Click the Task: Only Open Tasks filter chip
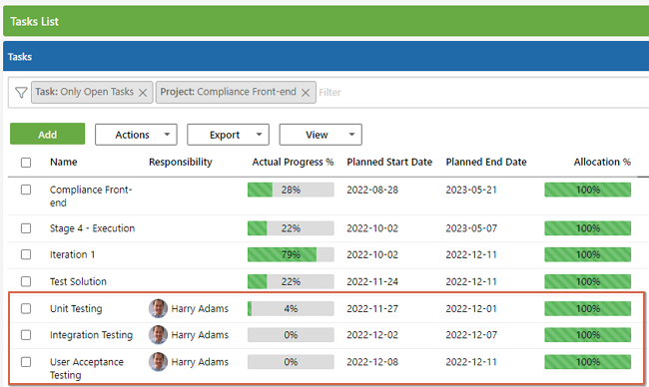Screen dimensions: 649x387 pyautogui.click(x=85, y=92)
